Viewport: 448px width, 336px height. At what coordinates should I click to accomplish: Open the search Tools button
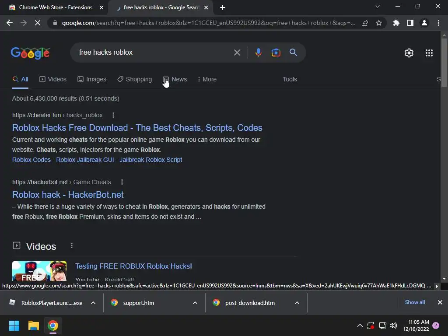[x=290, y=80]
